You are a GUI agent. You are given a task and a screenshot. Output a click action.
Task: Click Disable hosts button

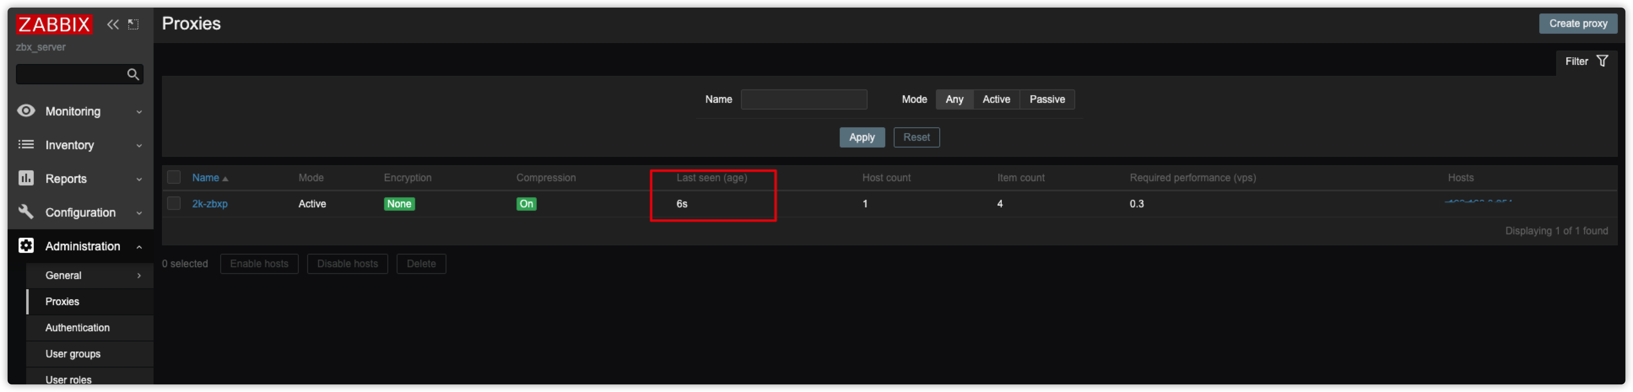click(347, 264)
